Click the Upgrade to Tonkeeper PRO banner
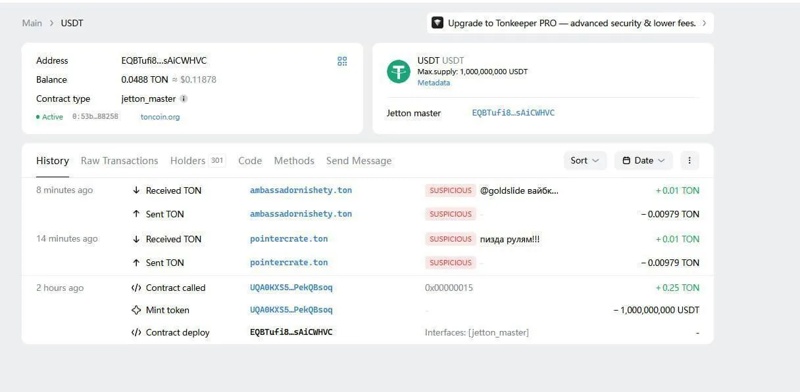This screenshot has width=800, height=392. click(x=570, y=23)
